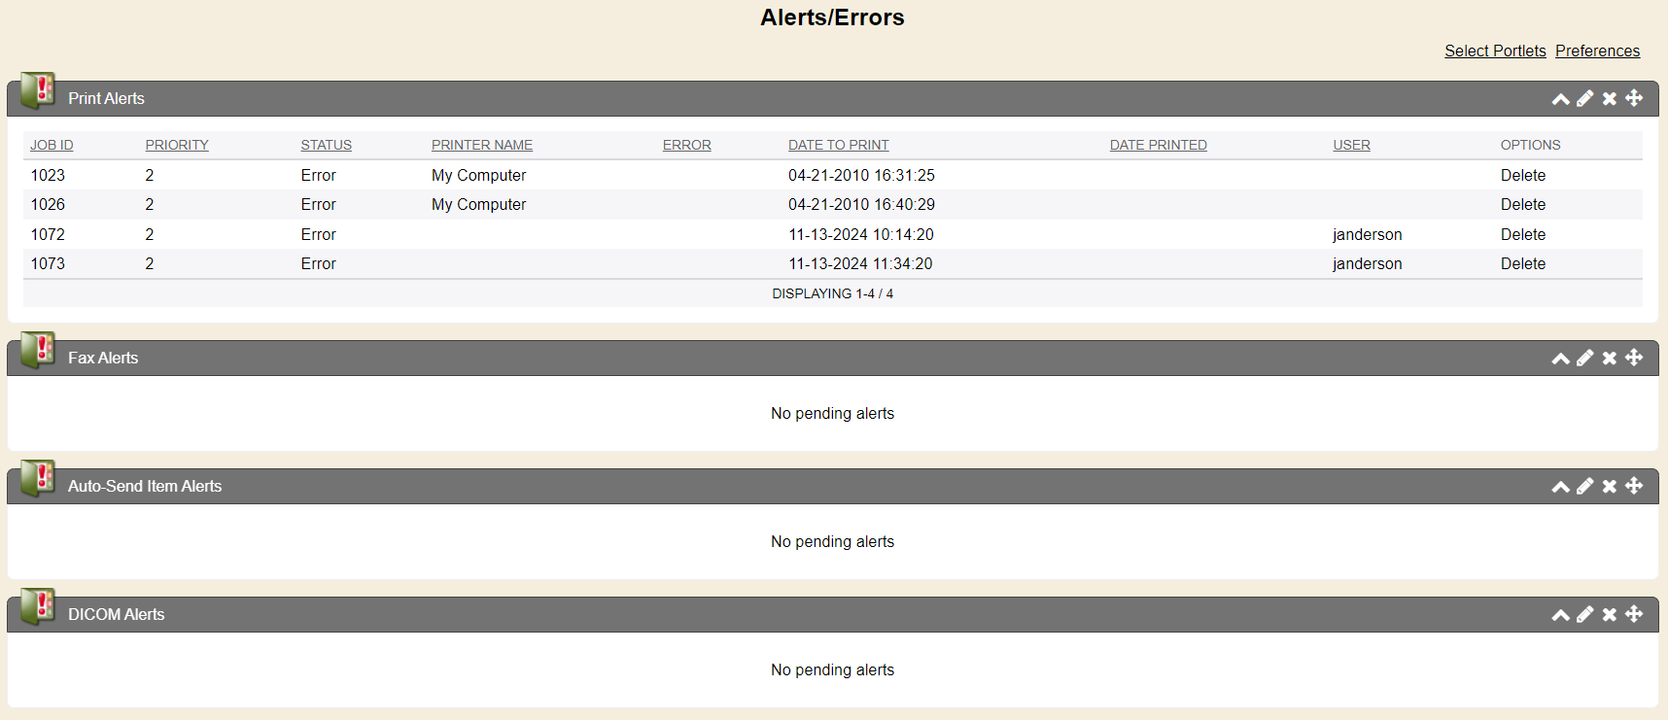Close the Print Alerts portlet with X icon

point(1610,98)
